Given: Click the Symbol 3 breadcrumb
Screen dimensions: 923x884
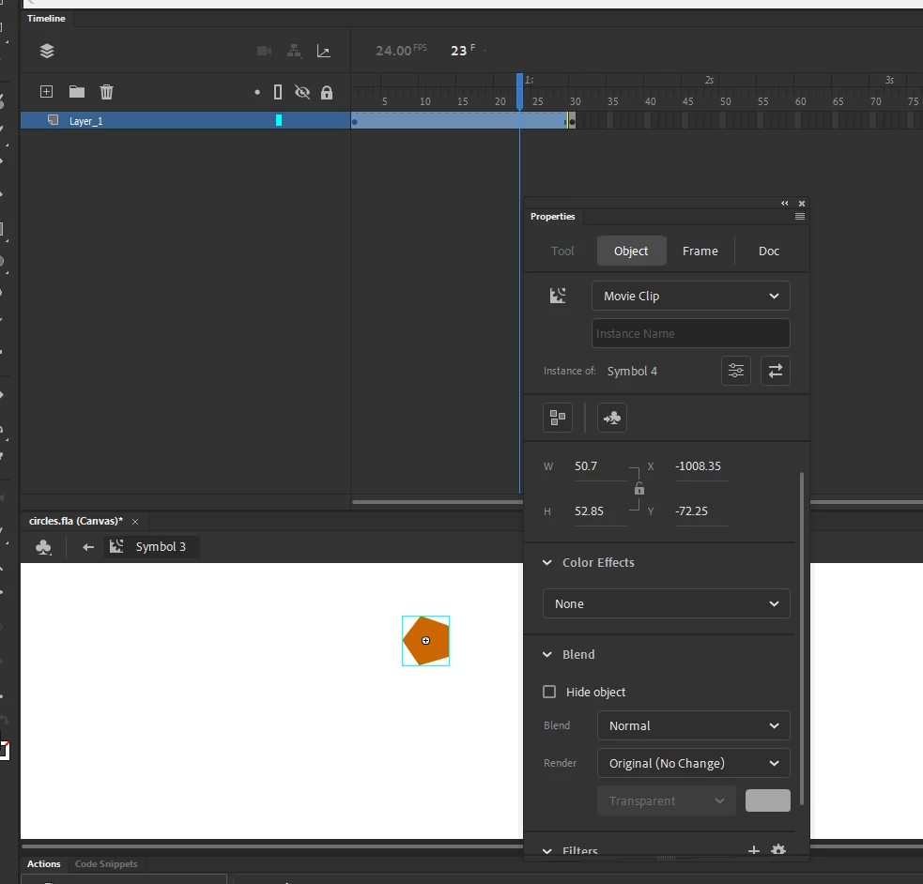Looking at the screenshot, I should 151,547.
